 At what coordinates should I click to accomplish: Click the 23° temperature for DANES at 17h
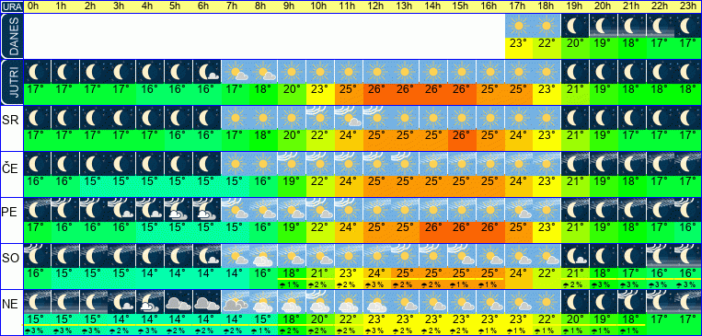tap(519, 43)
